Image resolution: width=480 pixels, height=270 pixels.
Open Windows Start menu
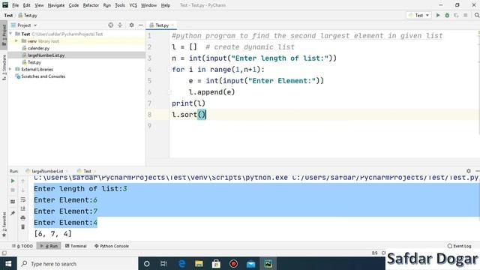[8, 263]
